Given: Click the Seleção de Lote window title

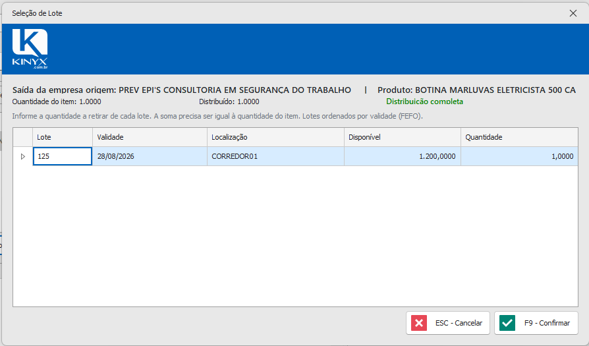Looking at the screenshot, I should (x=37, y=13).
